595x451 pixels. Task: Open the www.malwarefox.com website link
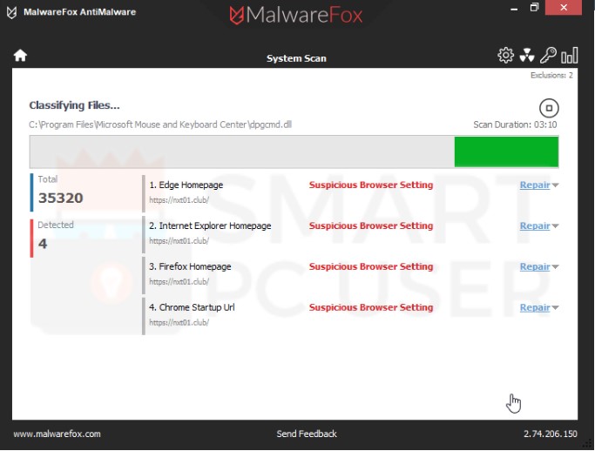tap(57, 434)
